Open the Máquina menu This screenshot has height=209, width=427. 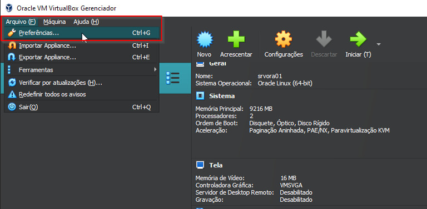(54, 22)
